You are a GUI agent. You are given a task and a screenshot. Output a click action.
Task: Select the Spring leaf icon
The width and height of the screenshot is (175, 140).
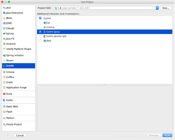coord(4,34)
